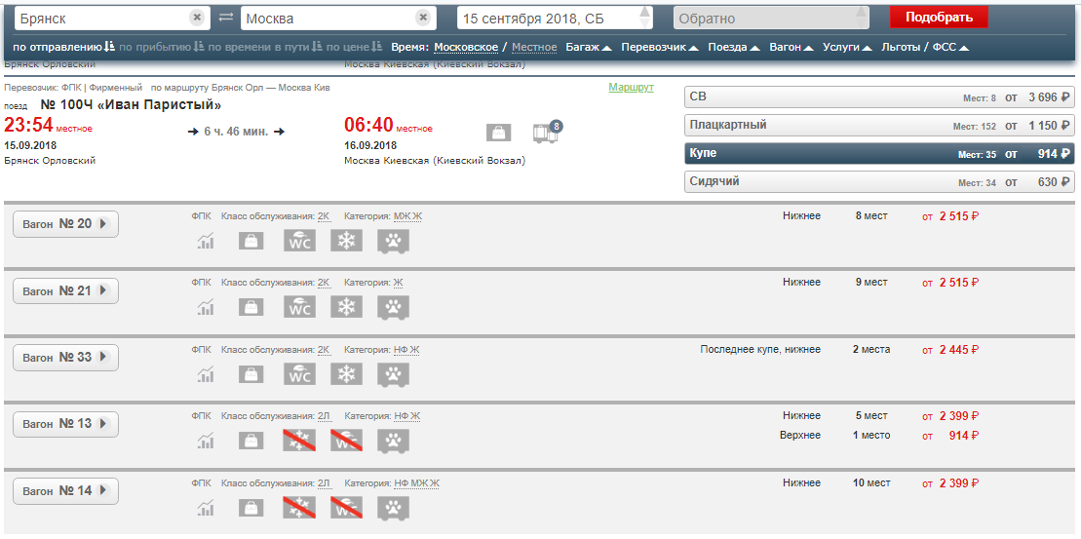Click the pet paw icon for Вагон № 33
Screen dimensions: 1081x539
click(393, 373)
